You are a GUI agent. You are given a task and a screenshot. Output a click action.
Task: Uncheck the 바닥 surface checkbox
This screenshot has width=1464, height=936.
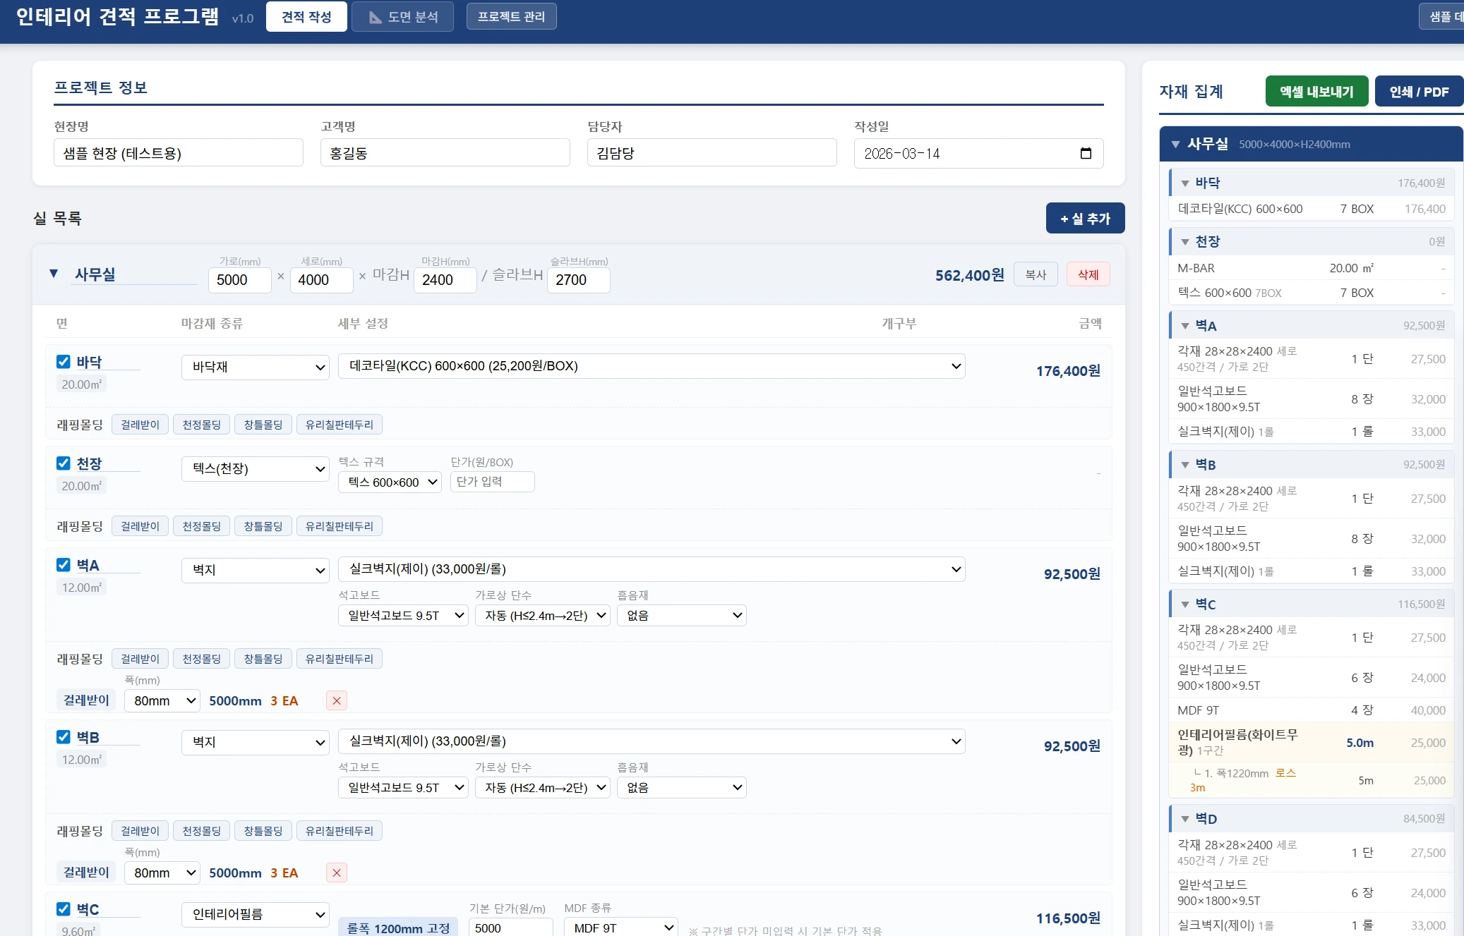point(64,362)
